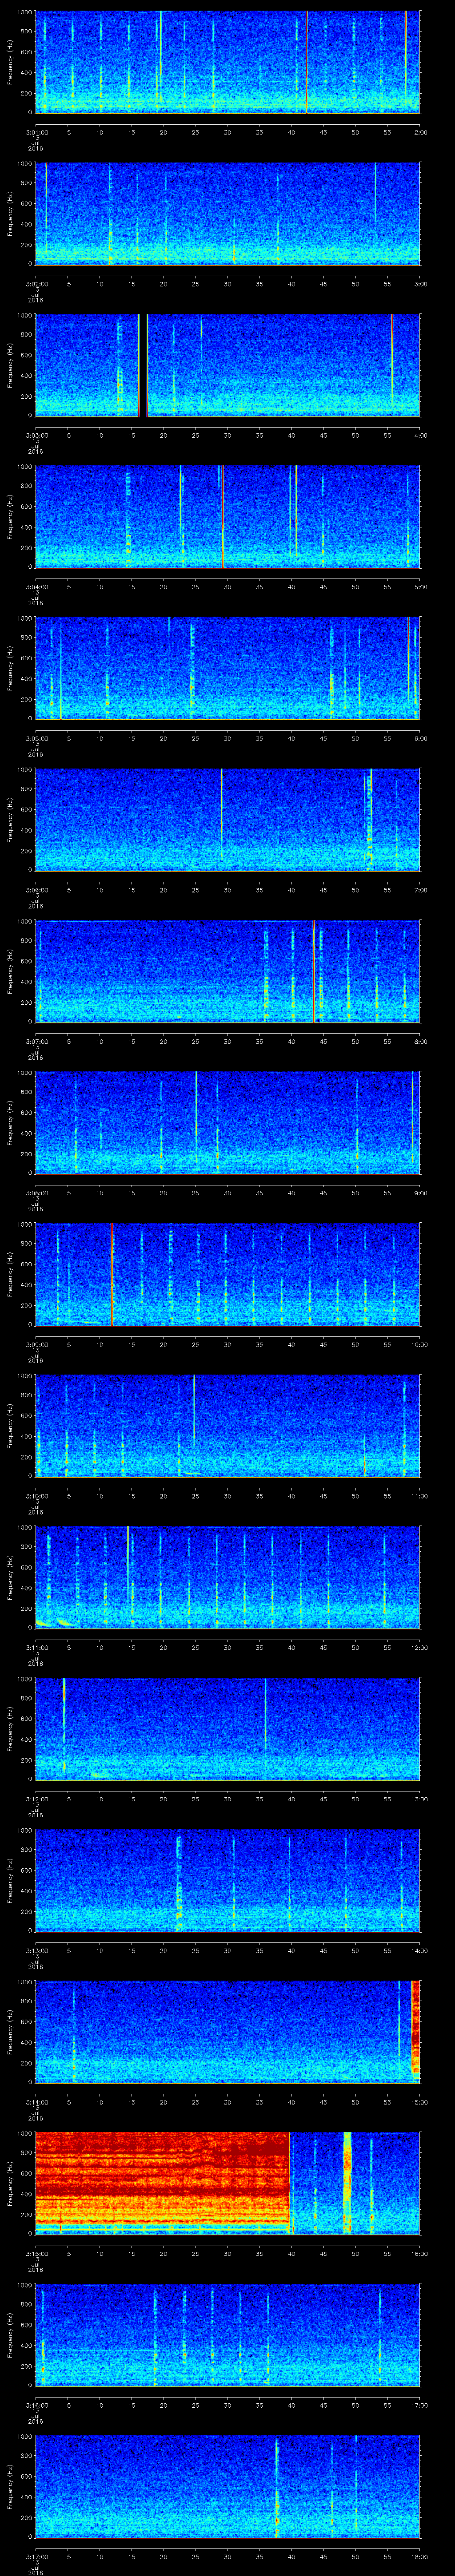Screen dimensions: 455x2576
Task: Click the '3:12:00' start time label
Action: (36, 1798)
